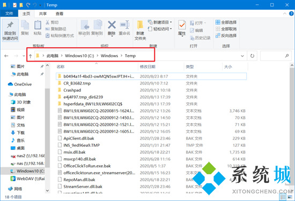The image size is (295, 201).
Task: Select 桌面 (Desktop) in navigation pane
Action: click(x=18, y=148)
